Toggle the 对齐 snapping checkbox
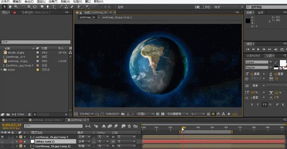Viewport: 287px width, 149px height. [x=116, y=7]
